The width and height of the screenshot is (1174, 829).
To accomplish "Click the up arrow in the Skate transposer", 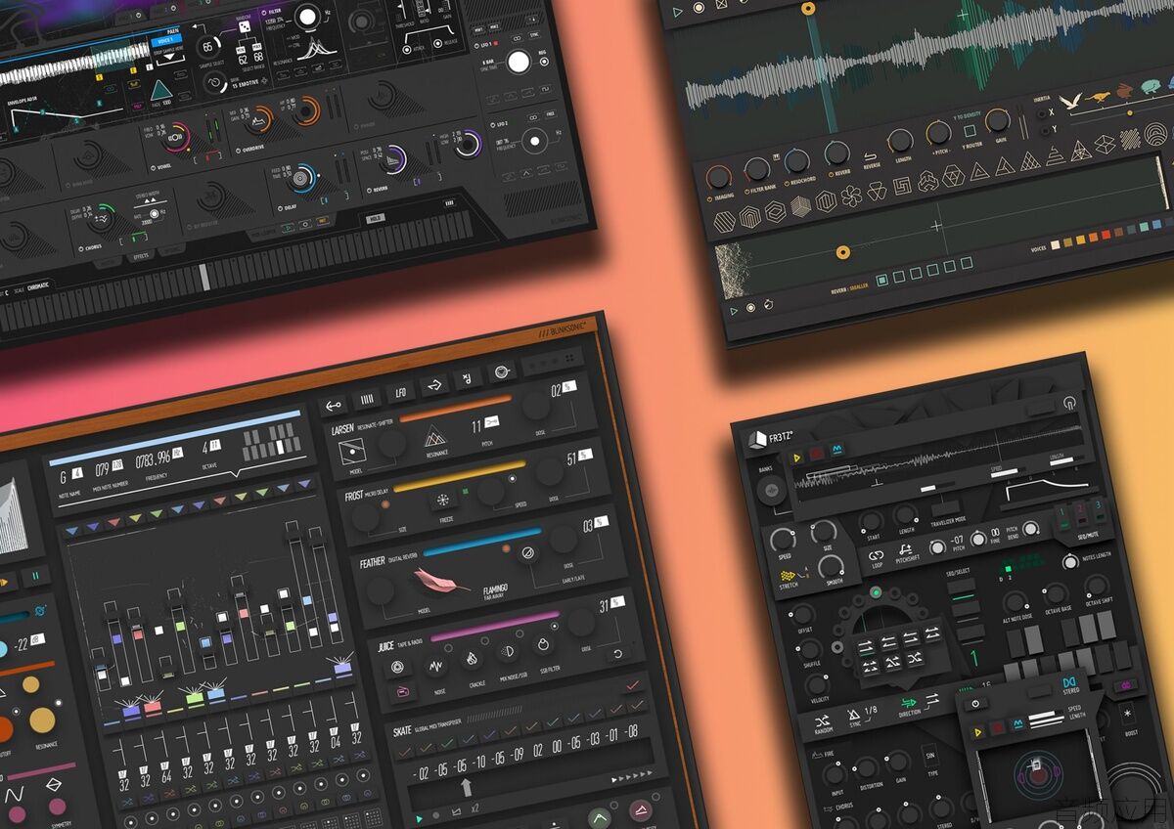I will pyautogui.click(x=466, y=788).
